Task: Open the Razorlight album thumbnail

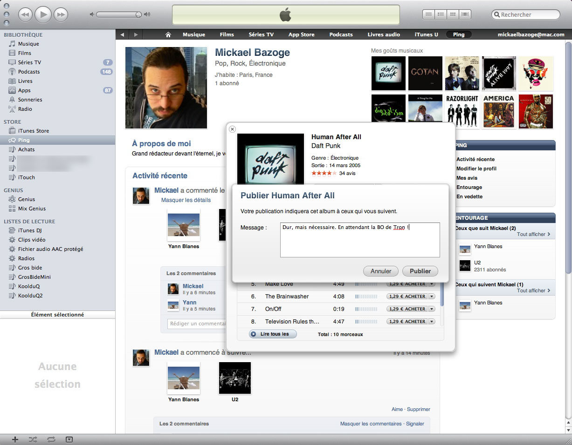Action: tap(462, 111)
